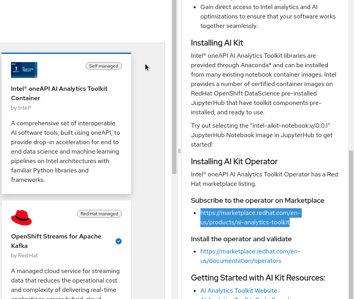Click the blue verified badge on Kafka card
Viewport: 354px width, 299px height.
[119, 241]
